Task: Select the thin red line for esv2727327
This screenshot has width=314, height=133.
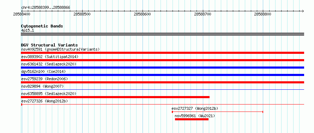Action: point(217,112)
